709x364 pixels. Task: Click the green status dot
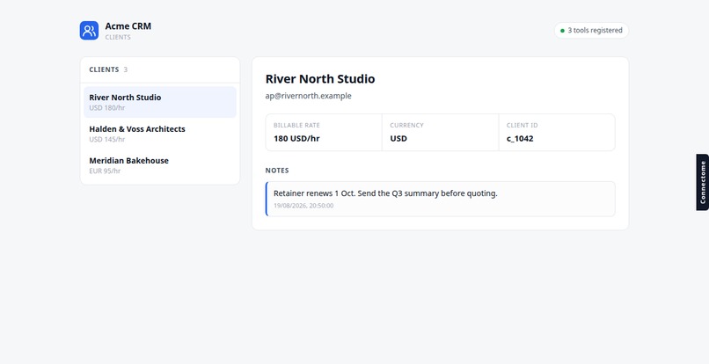coord(562,31)
